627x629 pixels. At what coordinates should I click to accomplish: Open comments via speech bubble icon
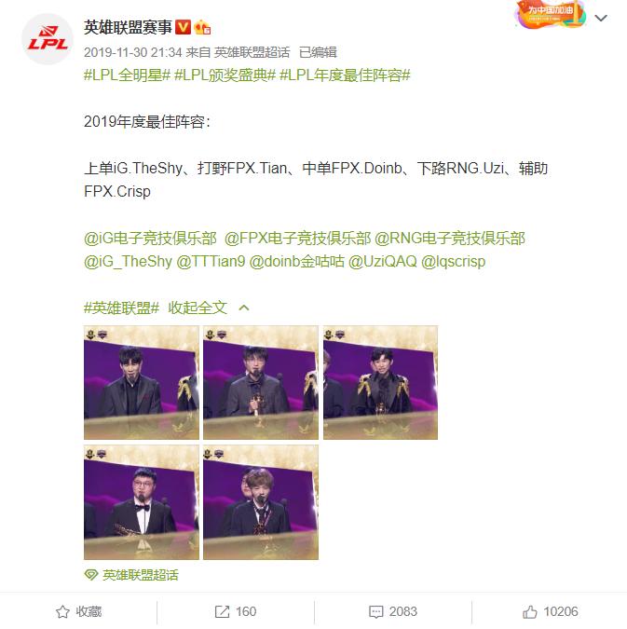click(x=375, y=611)
